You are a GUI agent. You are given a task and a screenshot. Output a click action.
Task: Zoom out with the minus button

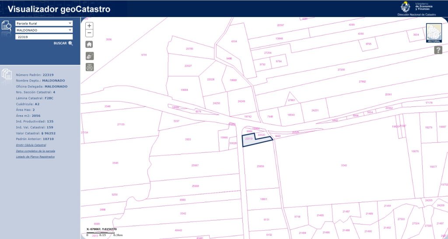tap(89, 33)
